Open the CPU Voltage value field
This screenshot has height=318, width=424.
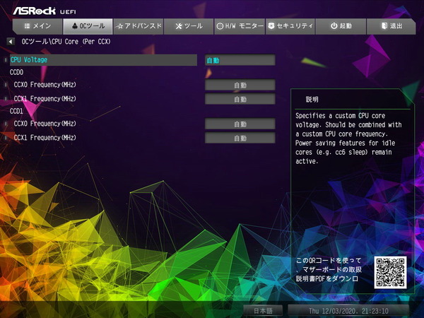[x=240, y=61]
